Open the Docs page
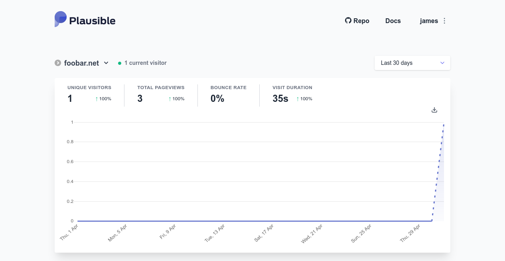The image size is (505, 261). (393, 21)
